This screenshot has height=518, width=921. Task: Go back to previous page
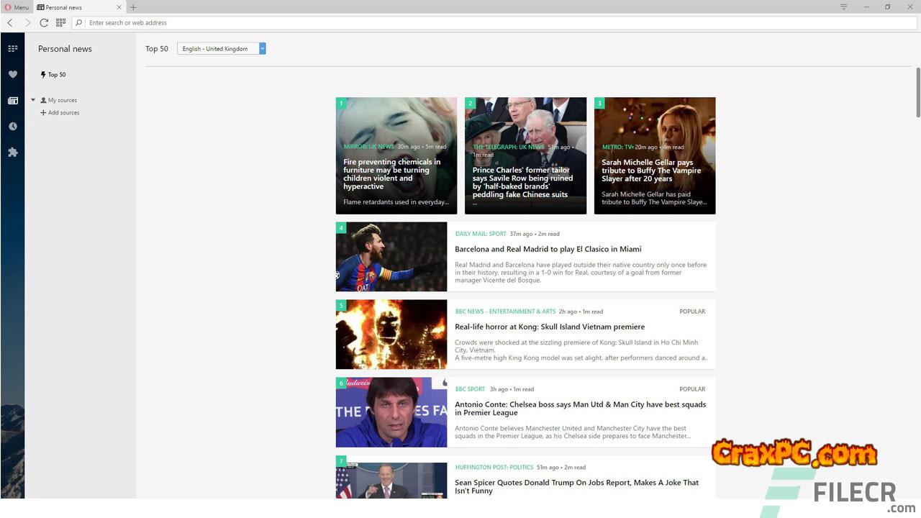[10, 23]
